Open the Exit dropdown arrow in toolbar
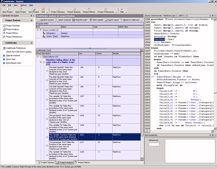 [x=46, y=12]
